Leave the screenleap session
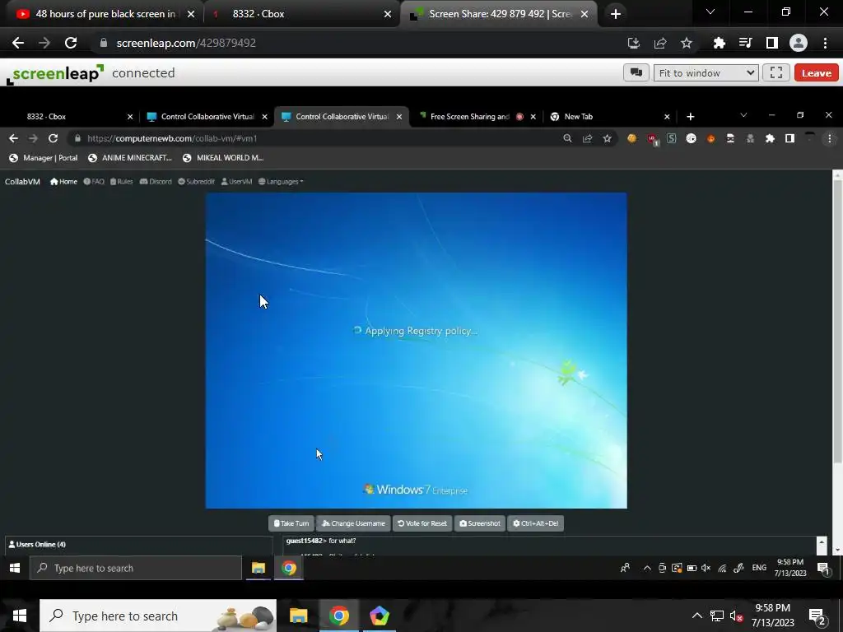The image size is (843, 632). coord(816,73)
